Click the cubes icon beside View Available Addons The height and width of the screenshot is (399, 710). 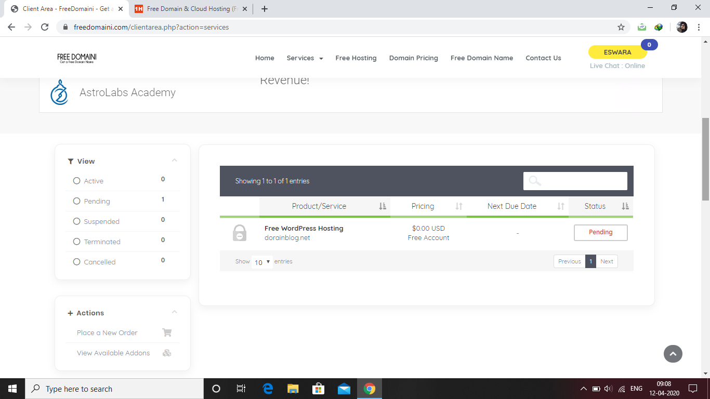pos(167,353)
